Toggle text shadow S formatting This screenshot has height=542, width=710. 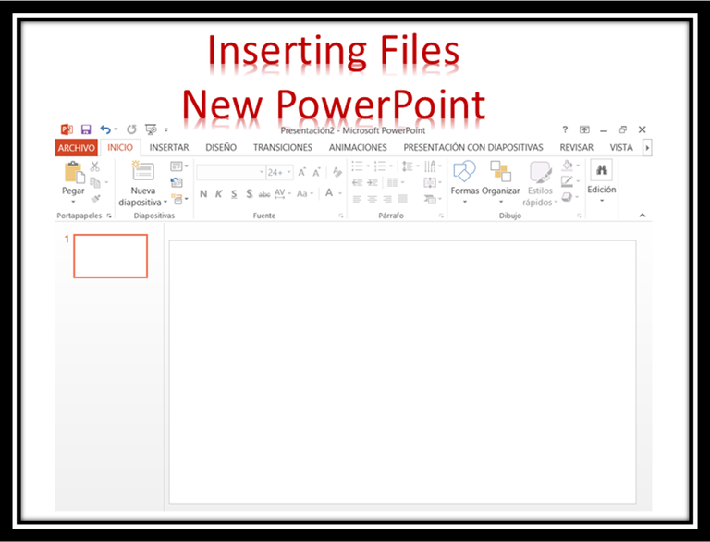coord(249,194)
